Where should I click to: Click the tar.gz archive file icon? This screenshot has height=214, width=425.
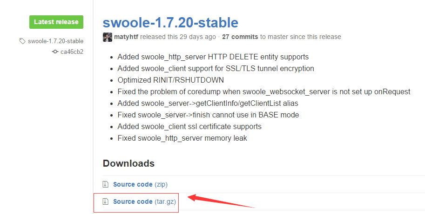[x=106, y=201]
